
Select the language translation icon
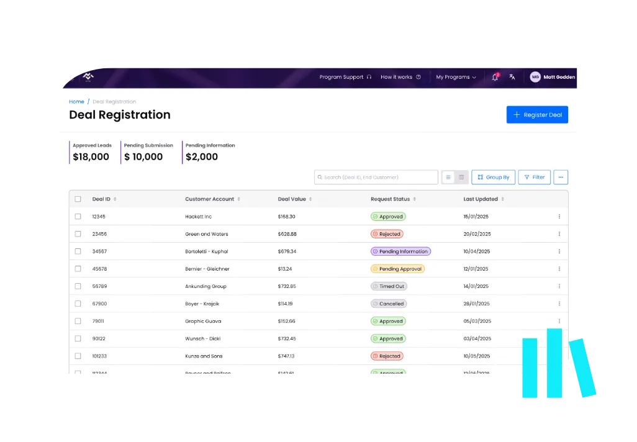[x=512, y=77]
